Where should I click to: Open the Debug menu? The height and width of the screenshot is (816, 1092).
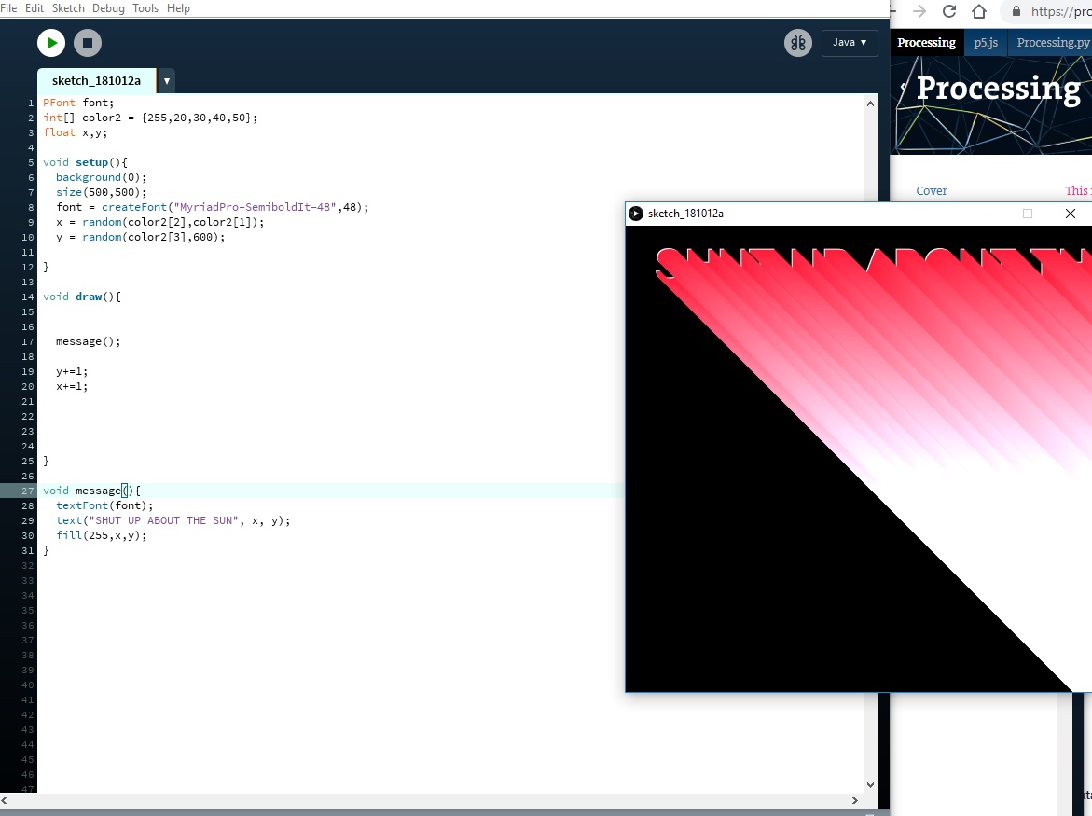[x=108, y=8]
